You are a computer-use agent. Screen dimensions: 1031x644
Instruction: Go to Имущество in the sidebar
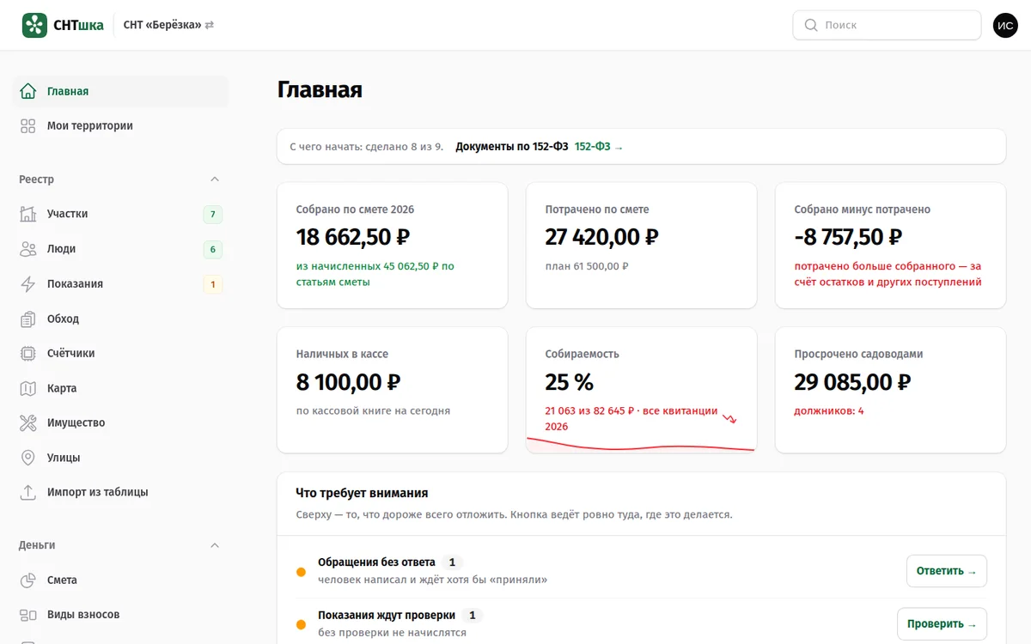[120, 422]
